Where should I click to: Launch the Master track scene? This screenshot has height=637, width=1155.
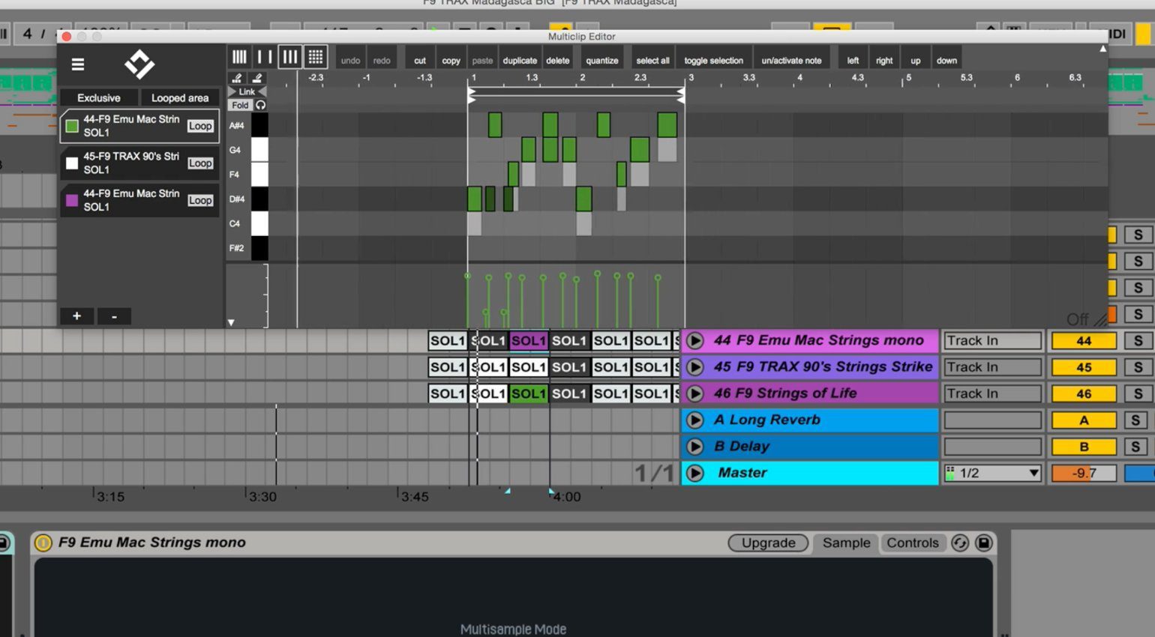[695, 473]
